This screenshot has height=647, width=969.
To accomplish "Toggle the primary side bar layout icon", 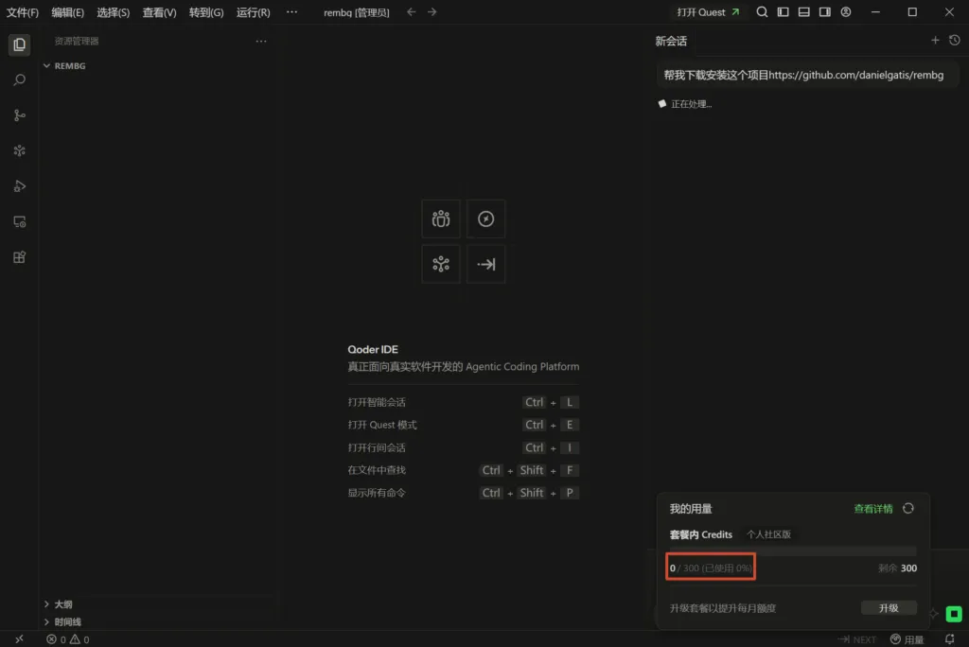I will pyautogui.click(x=783, y=11).
